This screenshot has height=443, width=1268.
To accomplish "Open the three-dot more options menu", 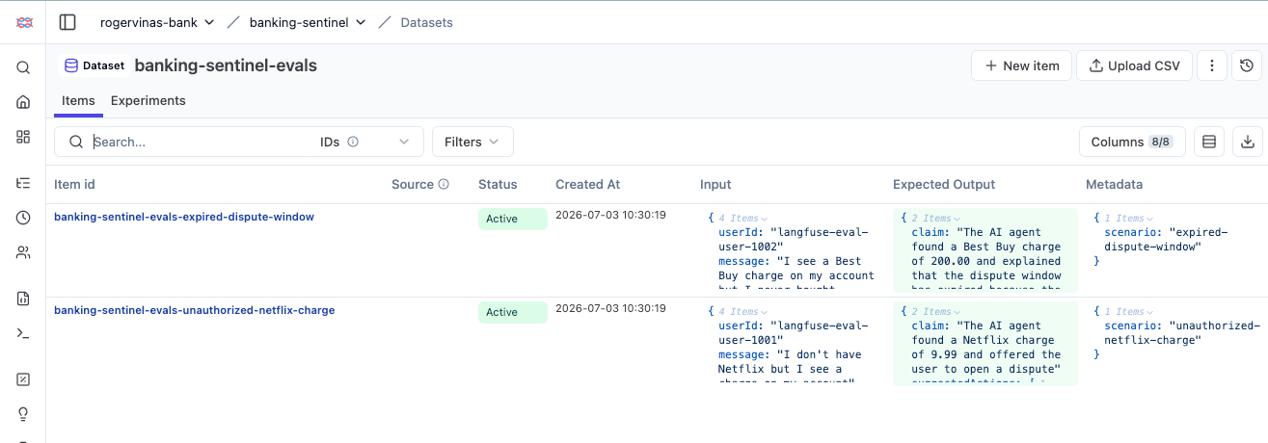I will tap(1212, 65).
